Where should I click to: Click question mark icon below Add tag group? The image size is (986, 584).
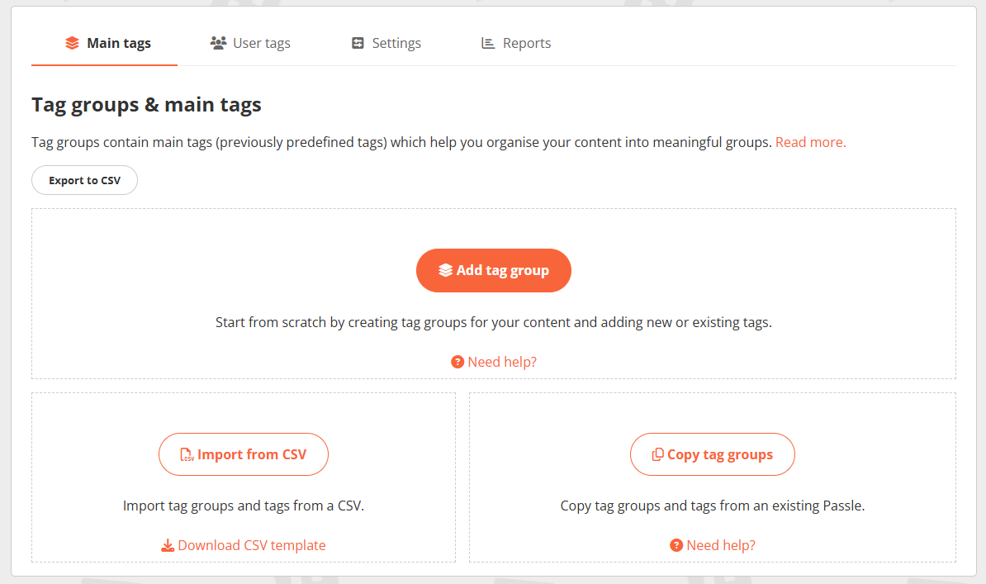click(457, 362)
